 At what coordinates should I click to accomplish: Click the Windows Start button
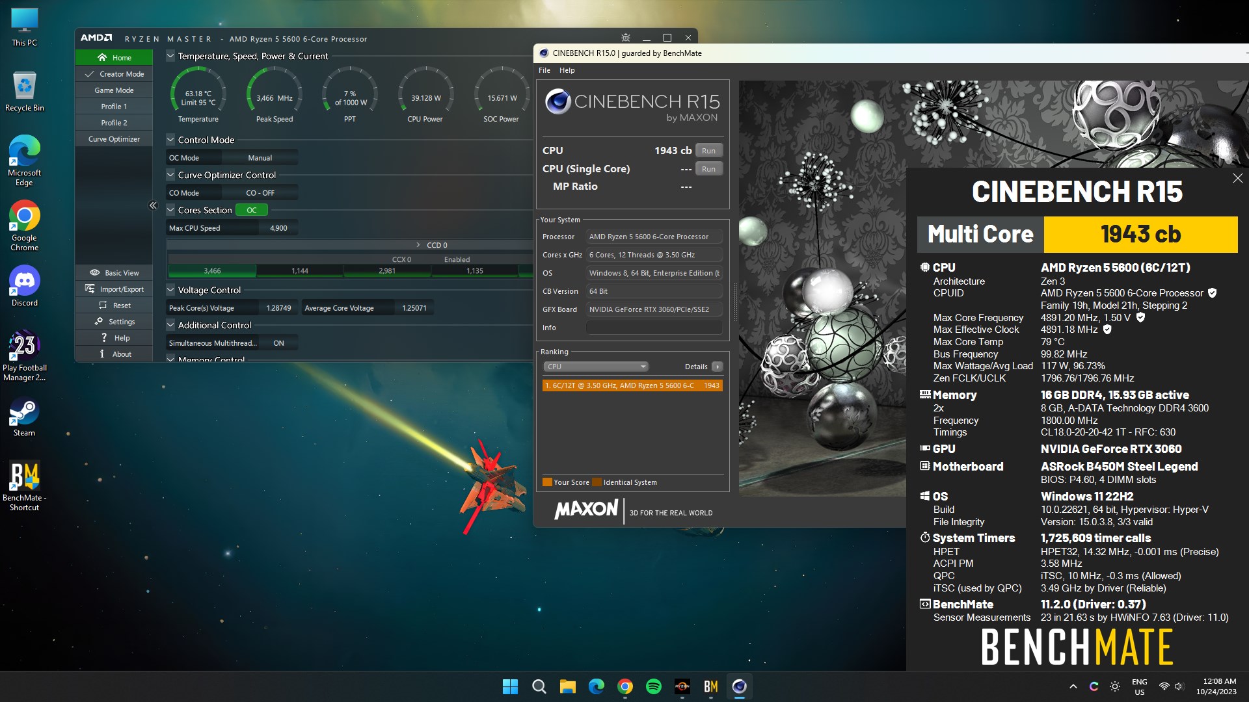(510, 686)
